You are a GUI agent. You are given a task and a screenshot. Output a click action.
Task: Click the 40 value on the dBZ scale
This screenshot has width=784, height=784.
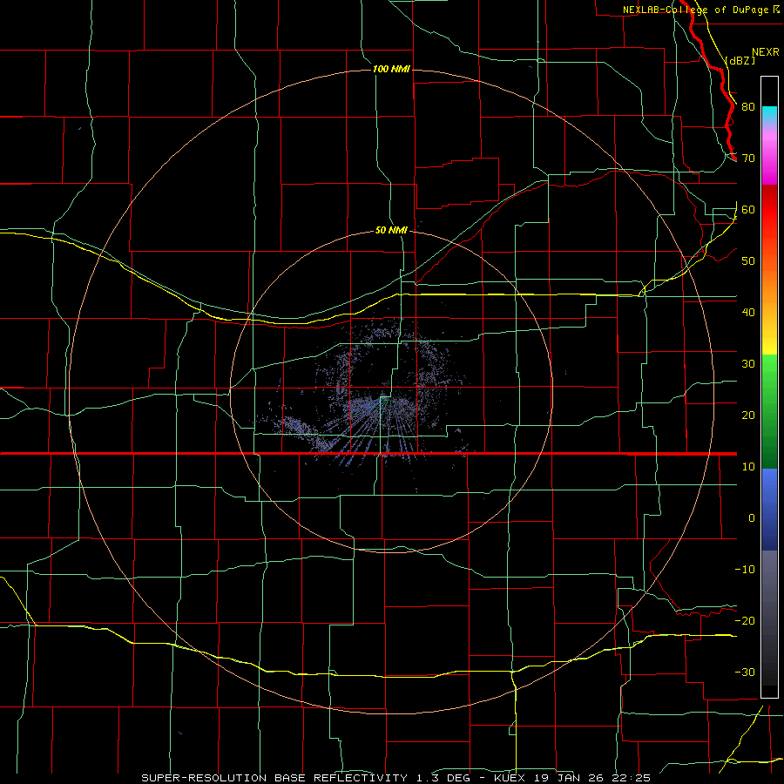[x=748, y=313]
